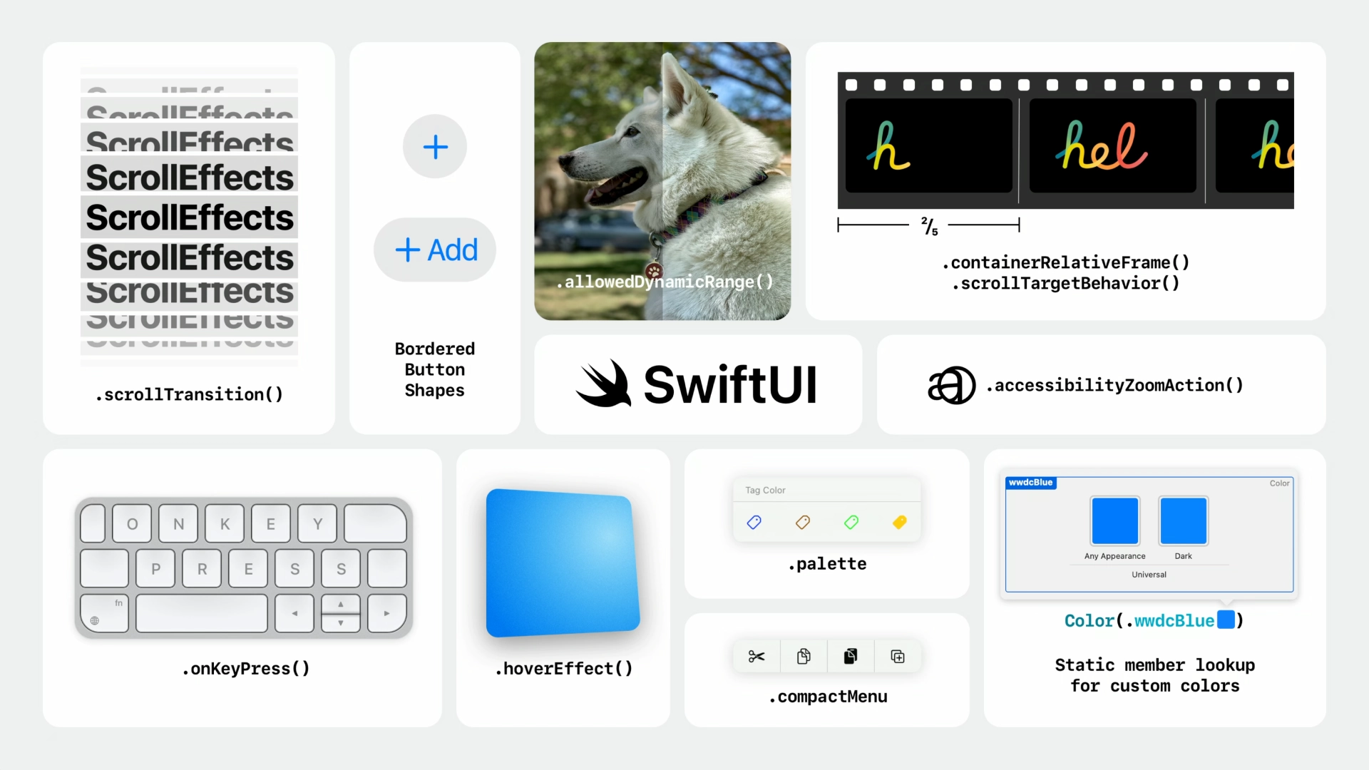Click the .compactMenu label
Screen dimensions: 1369x770
pyautogui.click(x=828, y=697)
